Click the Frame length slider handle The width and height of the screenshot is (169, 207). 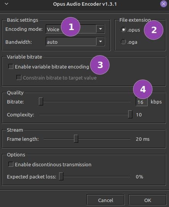[x=76, y=139]
